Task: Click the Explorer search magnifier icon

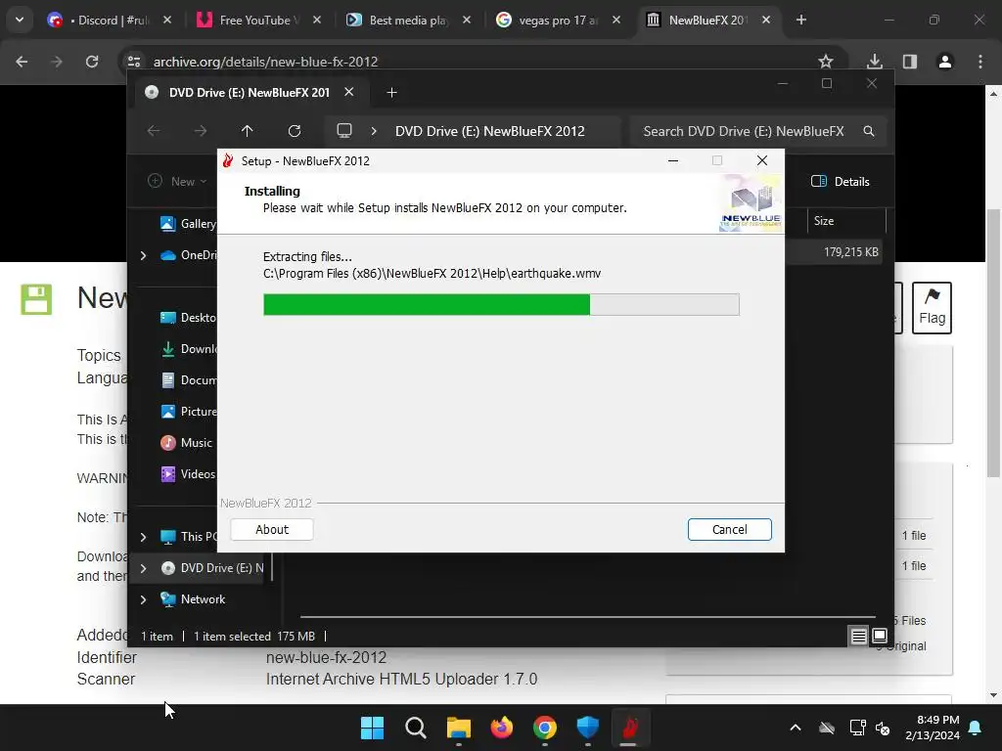Action: [869, 131]
